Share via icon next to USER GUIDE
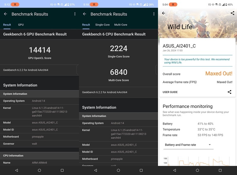The height and width of the screenshot is (175, 237). coord(229,92)
